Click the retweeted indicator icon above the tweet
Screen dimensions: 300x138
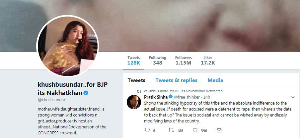pos(139,91)
